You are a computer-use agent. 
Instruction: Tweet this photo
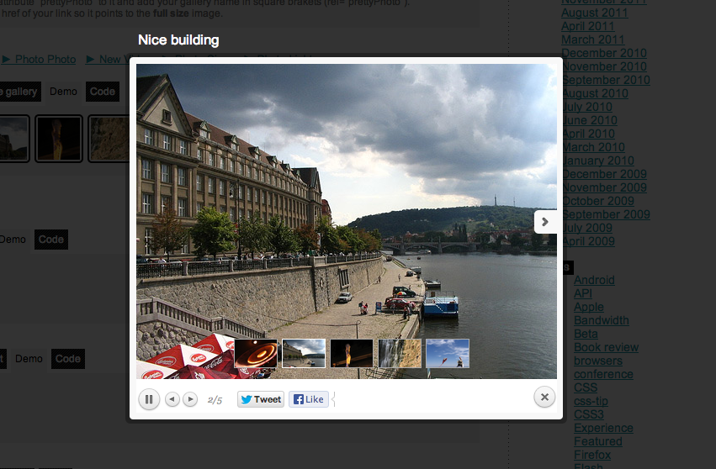pyautogui.click(x=261, y=399)
